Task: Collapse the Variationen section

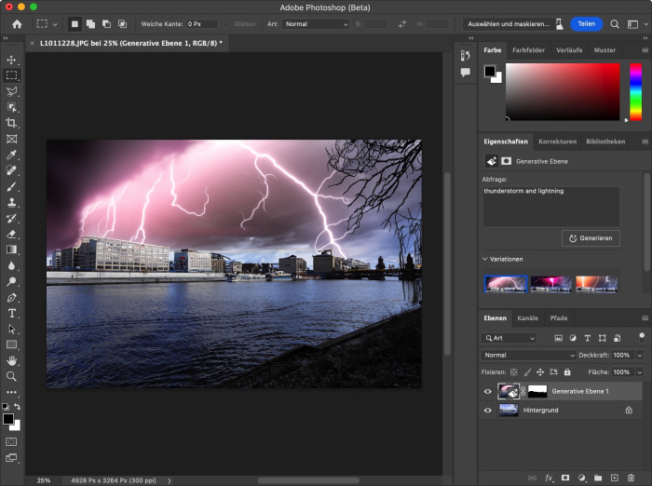Action: (485, 259)
